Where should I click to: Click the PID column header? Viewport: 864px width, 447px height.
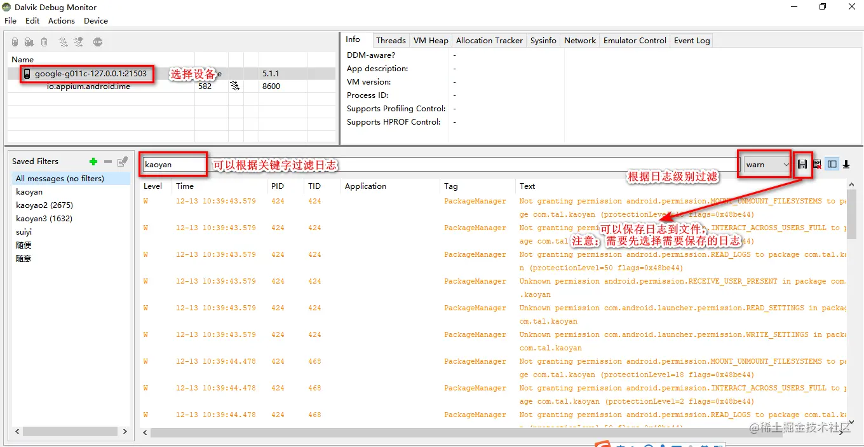pos(286,186)
